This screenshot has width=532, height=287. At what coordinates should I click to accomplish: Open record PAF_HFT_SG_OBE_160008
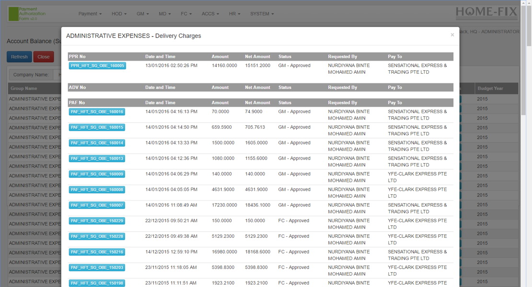tap(97, 189)
